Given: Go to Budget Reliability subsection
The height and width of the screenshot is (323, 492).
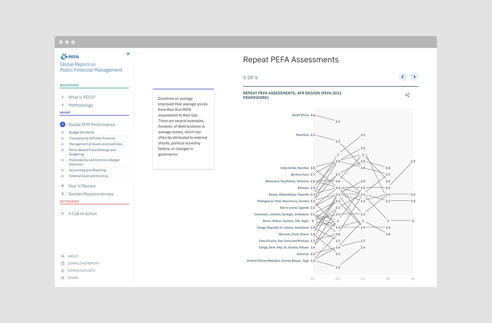Looking at the screenshot, I should (x=82, y=133).
